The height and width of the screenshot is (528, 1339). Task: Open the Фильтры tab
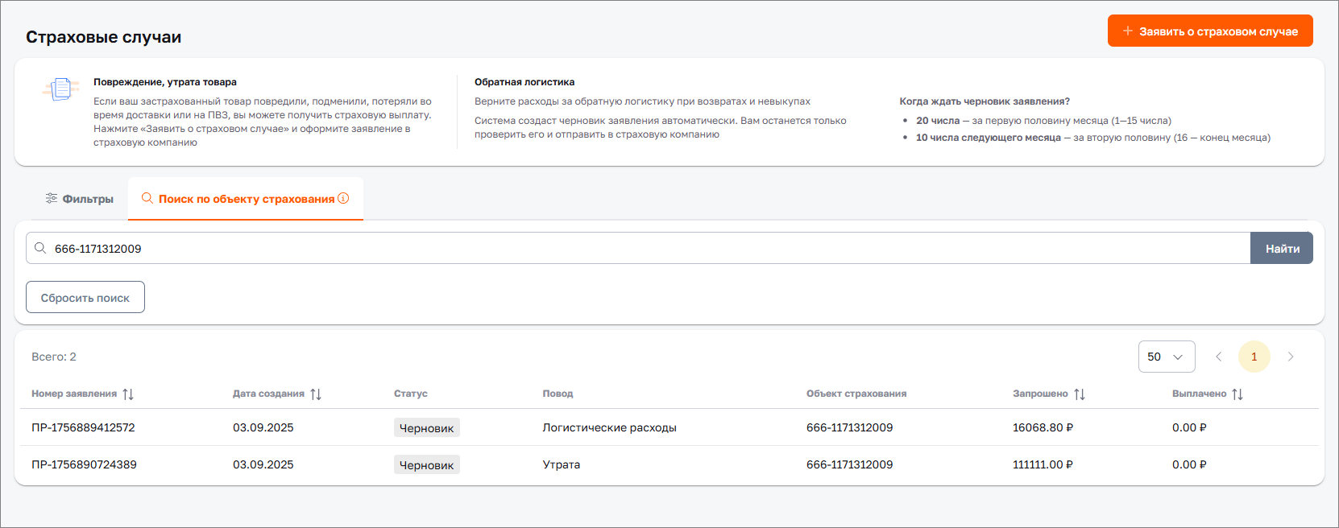pyautogui.click(x=80, y=199)
